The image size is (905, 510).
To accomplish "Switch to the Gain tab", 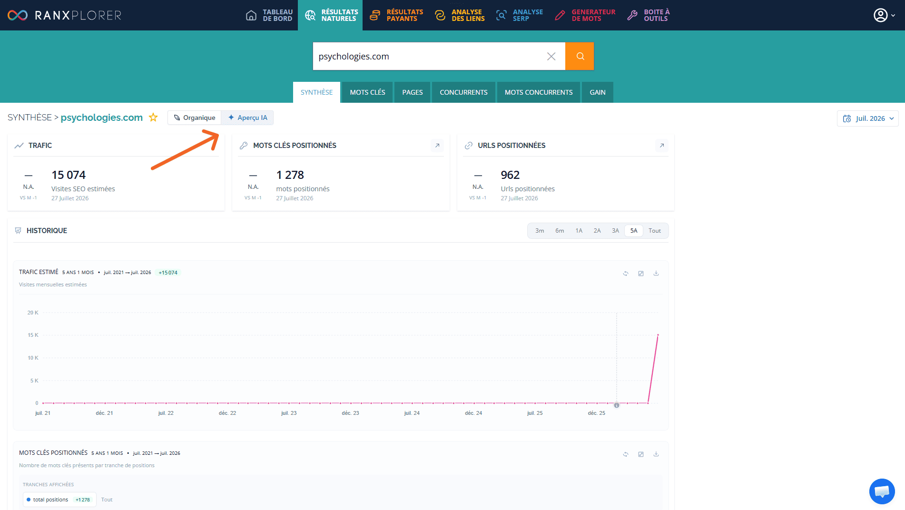I will 598,92.
